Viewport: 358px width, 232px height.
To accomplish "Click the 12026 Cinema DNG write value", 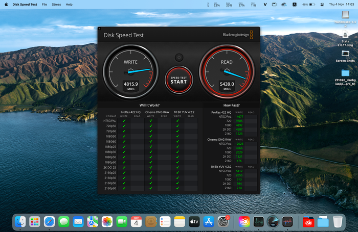I will pos(239,144).
